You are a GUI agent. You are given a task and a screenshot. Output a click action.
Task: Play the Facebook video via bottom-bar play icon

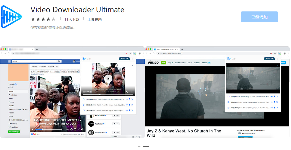click(32, 129)
